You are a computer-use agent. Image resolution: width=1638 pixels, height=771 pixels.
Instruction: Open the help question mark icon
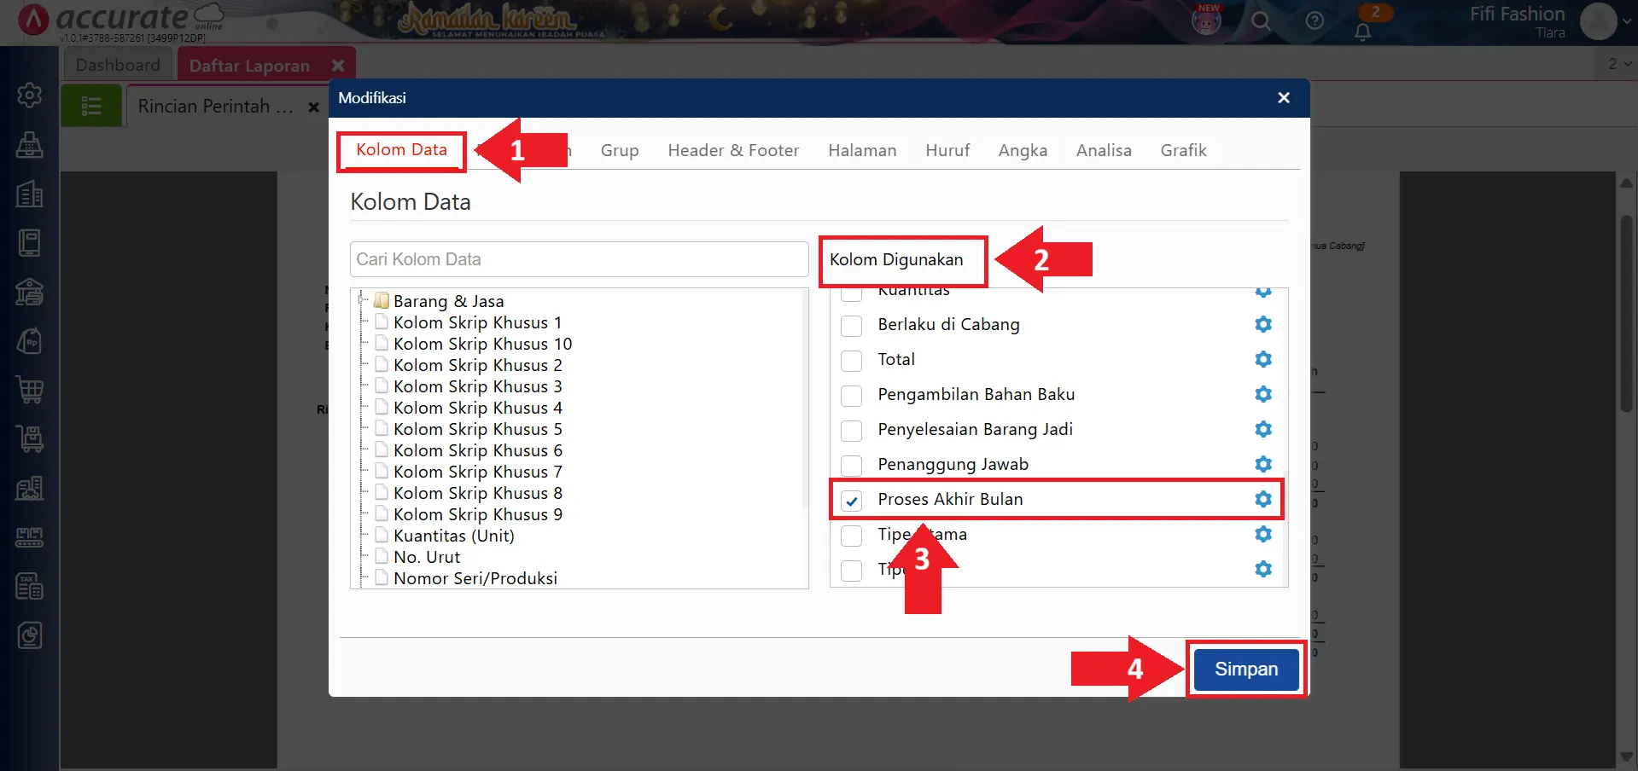1314,21
